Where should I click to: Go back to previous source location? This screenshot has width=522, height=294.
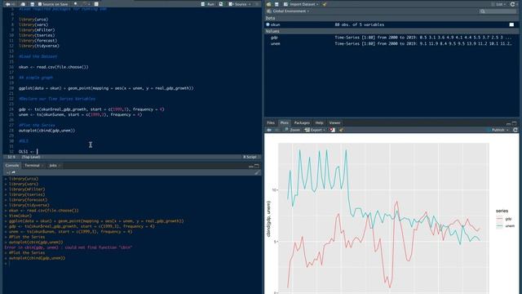(x=8, y=4)
